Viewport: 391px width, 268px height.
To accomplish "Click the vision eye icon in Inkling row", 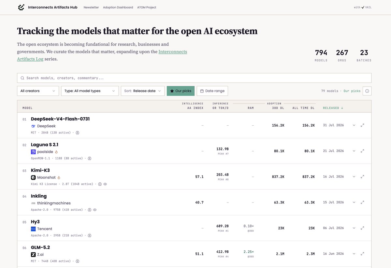I will pos(95,210).
